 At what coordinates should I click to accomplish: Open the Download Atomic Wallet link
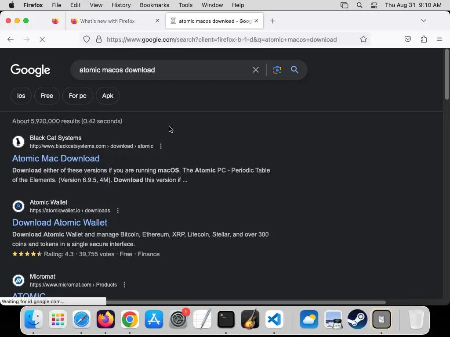coord(60,222)
